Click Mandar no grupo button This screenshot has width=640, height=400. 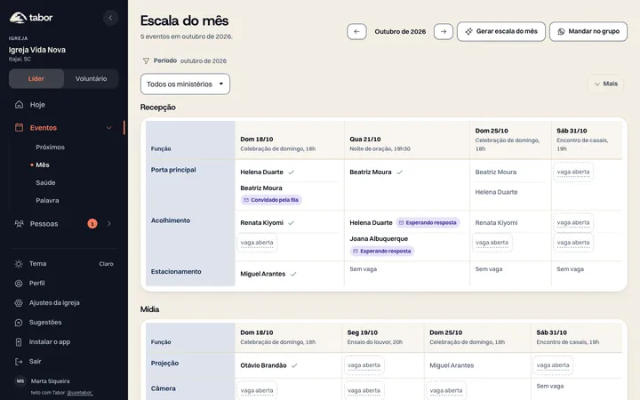588,31
